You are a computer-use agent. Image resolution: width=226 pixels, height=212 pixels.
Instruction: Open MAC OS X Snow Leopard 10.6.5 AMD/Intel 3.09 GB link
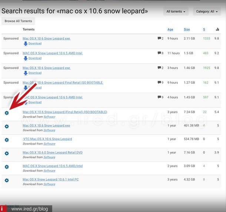[53, 166]
